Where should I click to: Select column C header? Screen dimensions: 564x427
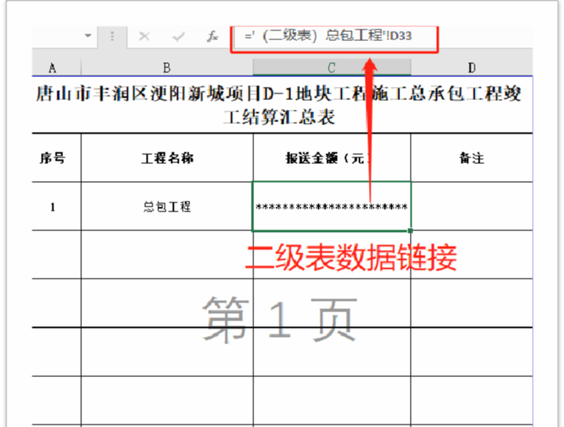click(332, 68)
